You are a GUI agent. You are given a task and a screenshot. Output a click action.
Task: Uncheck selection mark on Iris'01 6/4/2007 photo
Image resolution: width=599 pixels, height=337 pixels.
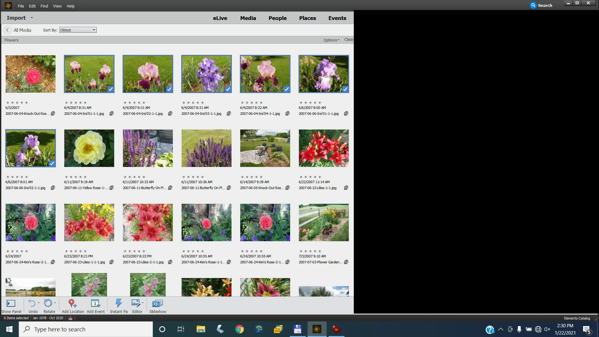click(x=111, y=89)
